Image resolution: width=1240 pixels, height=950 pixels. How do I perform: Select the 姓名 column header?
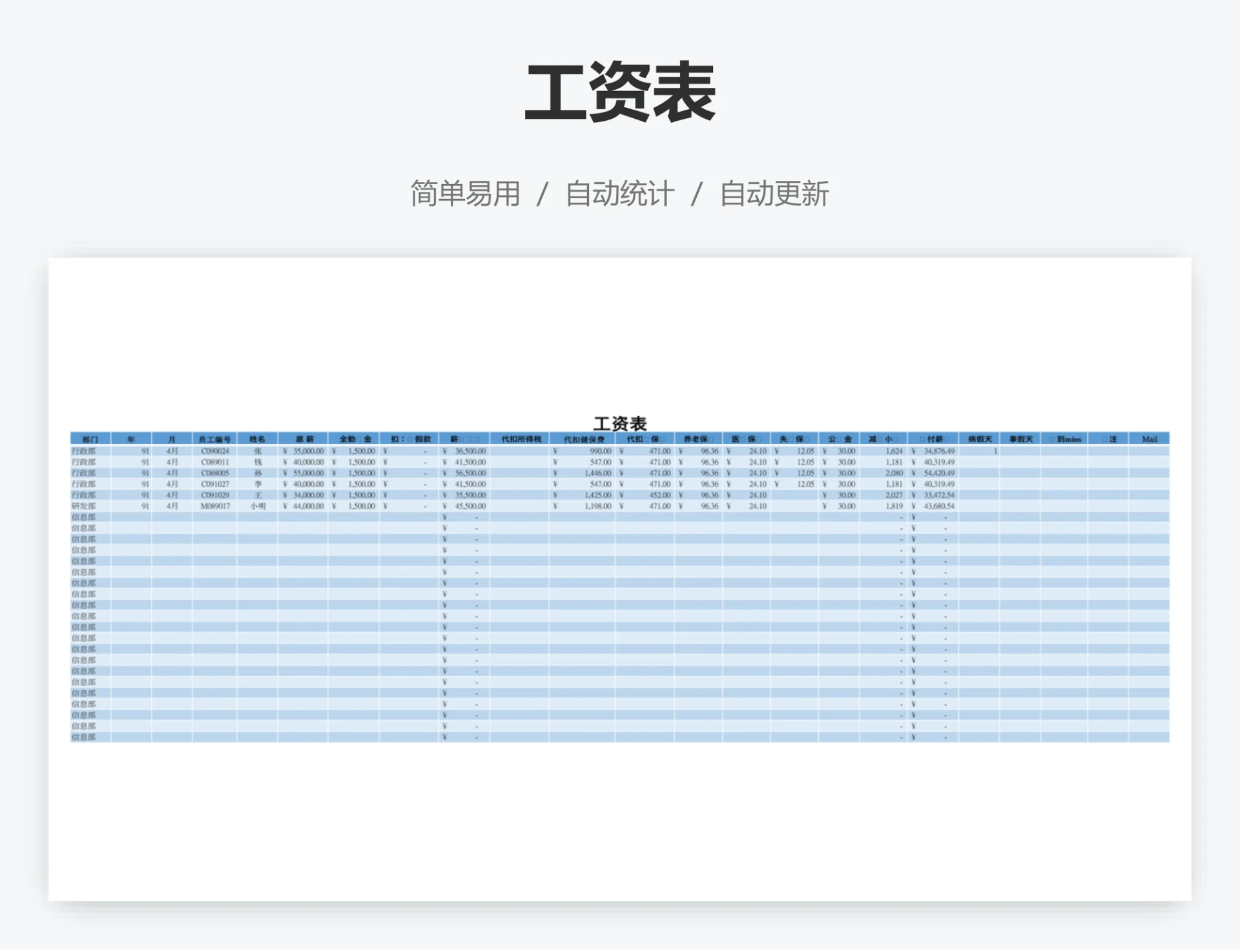click(x=258, y=439)
